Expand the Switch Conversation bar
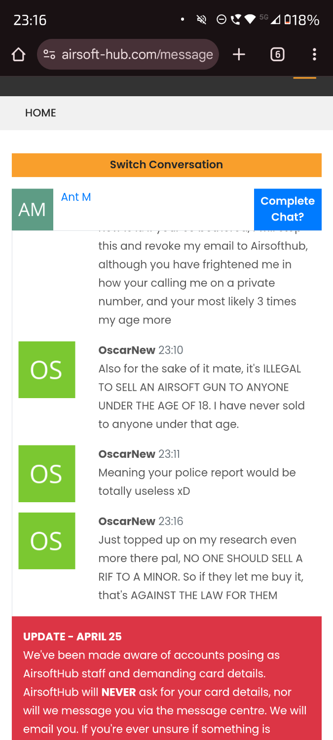This screenshot has height=740, width=333. pos(166,165)
